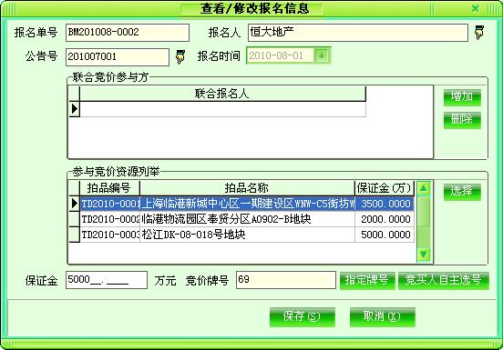
Task: Close the 查看/修改报名信息 dialog
Action: pyautogui.click(x=476, y=8)
